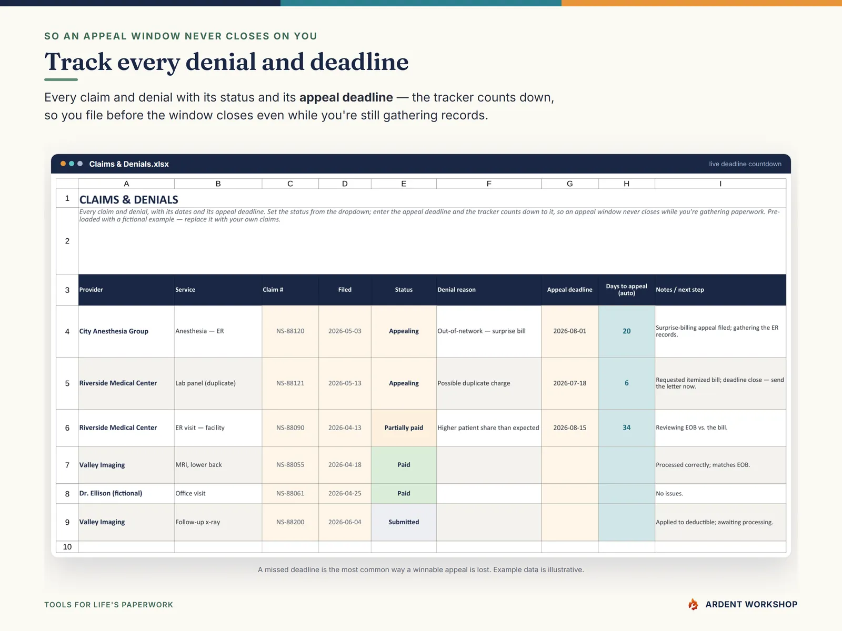842x631 pixels.
Task: Select claim number NS-88055
Action: click(290, 465)
